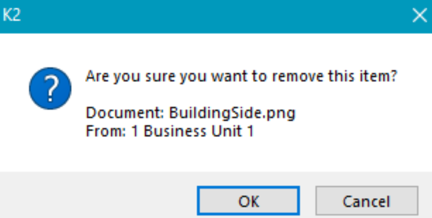Close the K2 dialog with X
This screenshot has height=218, width=432.
click(x=419, y=16)
